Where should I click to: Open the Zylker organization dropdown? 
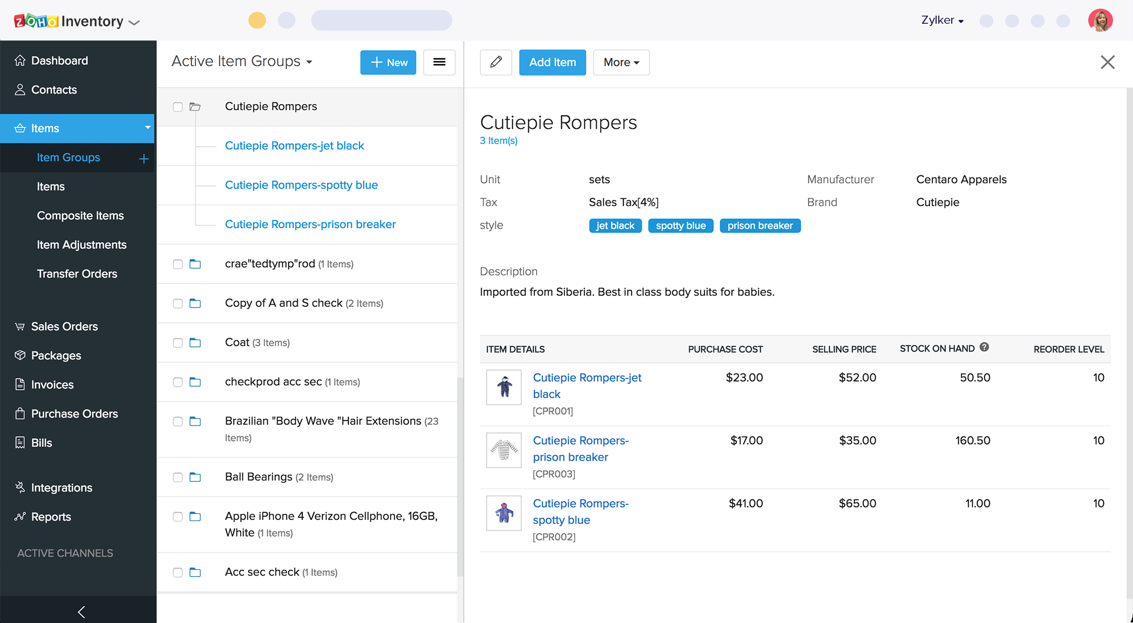click(x=942, y=20)
